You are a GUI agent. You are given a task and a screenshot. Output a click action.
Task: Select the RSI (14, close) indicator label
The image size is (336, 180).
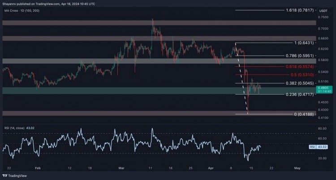point(14,128)
